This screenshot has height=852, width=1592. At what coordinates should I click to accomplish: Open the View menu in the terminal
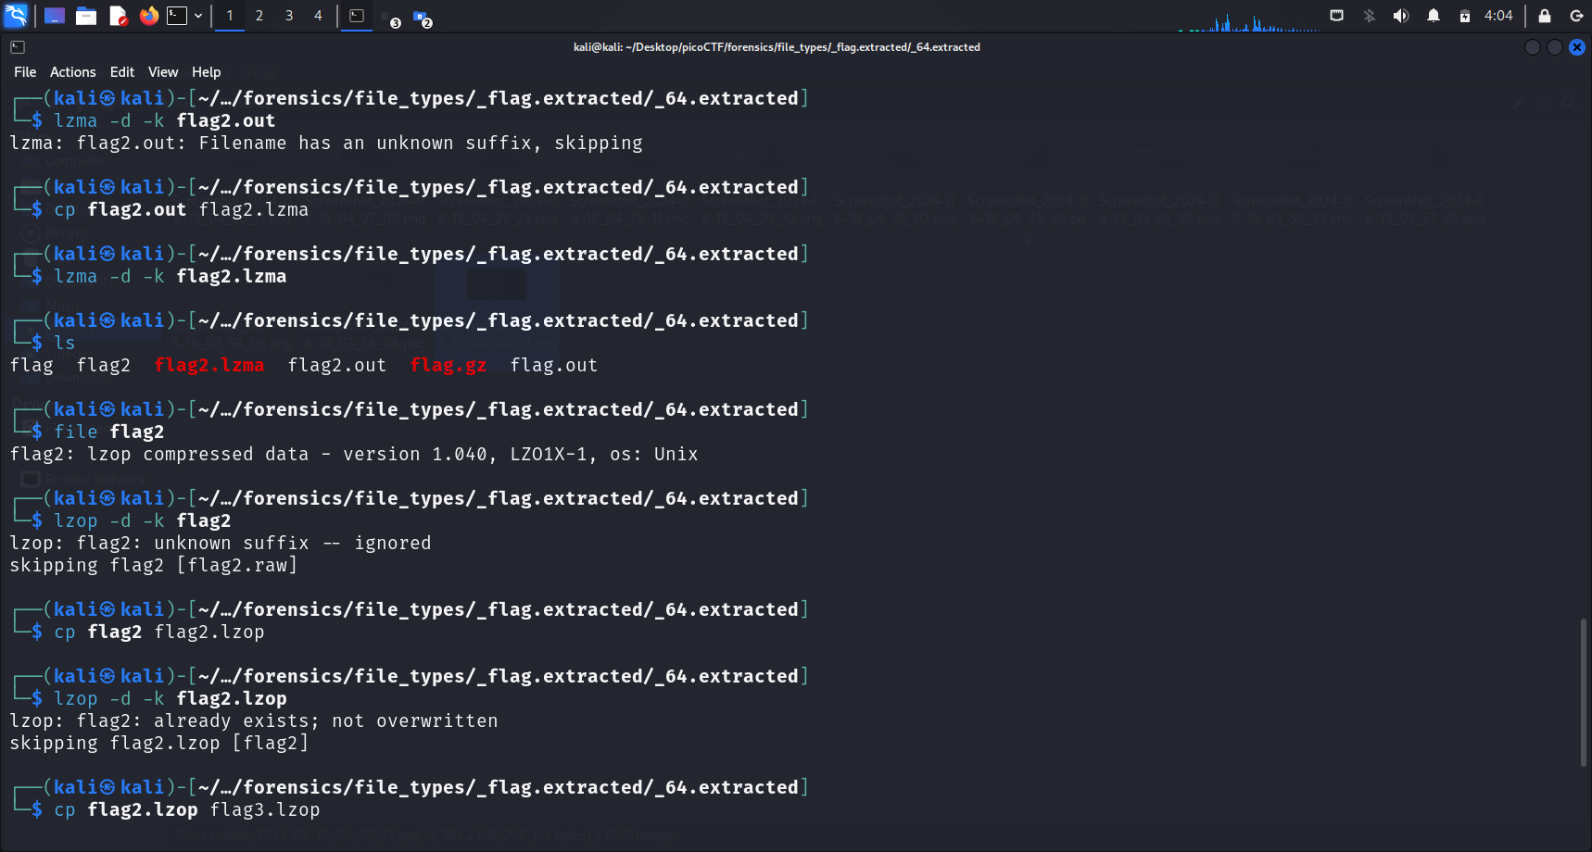(163, 72)
